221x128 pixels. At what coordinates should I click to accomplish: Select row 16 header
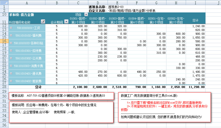click(4, 41)
